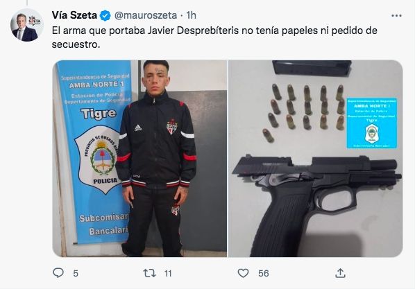
Task: Click the blue Tigre police banner in photo
Action: (94, 150)
